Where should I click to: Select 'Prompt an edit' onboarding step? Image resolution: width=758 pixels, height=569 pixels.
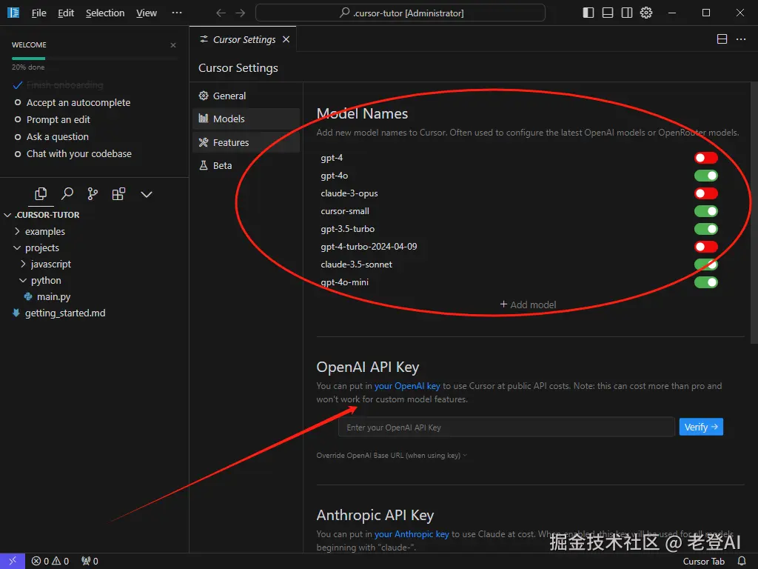[58, 119]
